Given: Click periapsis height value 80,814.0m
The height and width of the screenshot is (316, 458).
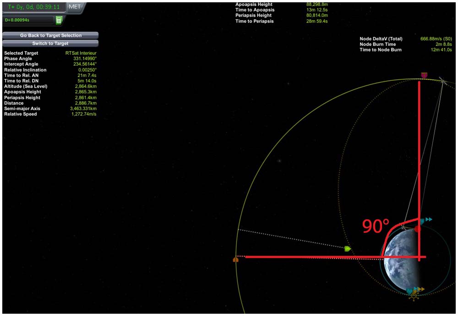Looking at the screenshot, I should (x=317, y=15).
